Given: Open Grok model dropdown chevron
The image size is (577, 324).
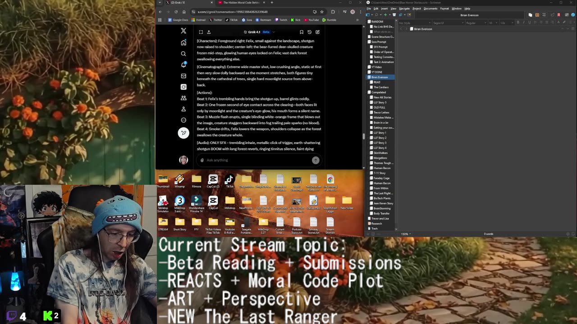Looking at the screenshot, I should click(x=273, y=32).
